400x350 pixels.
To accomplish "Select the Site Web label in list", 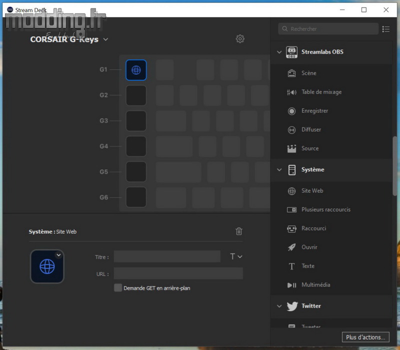I will 312,191.
